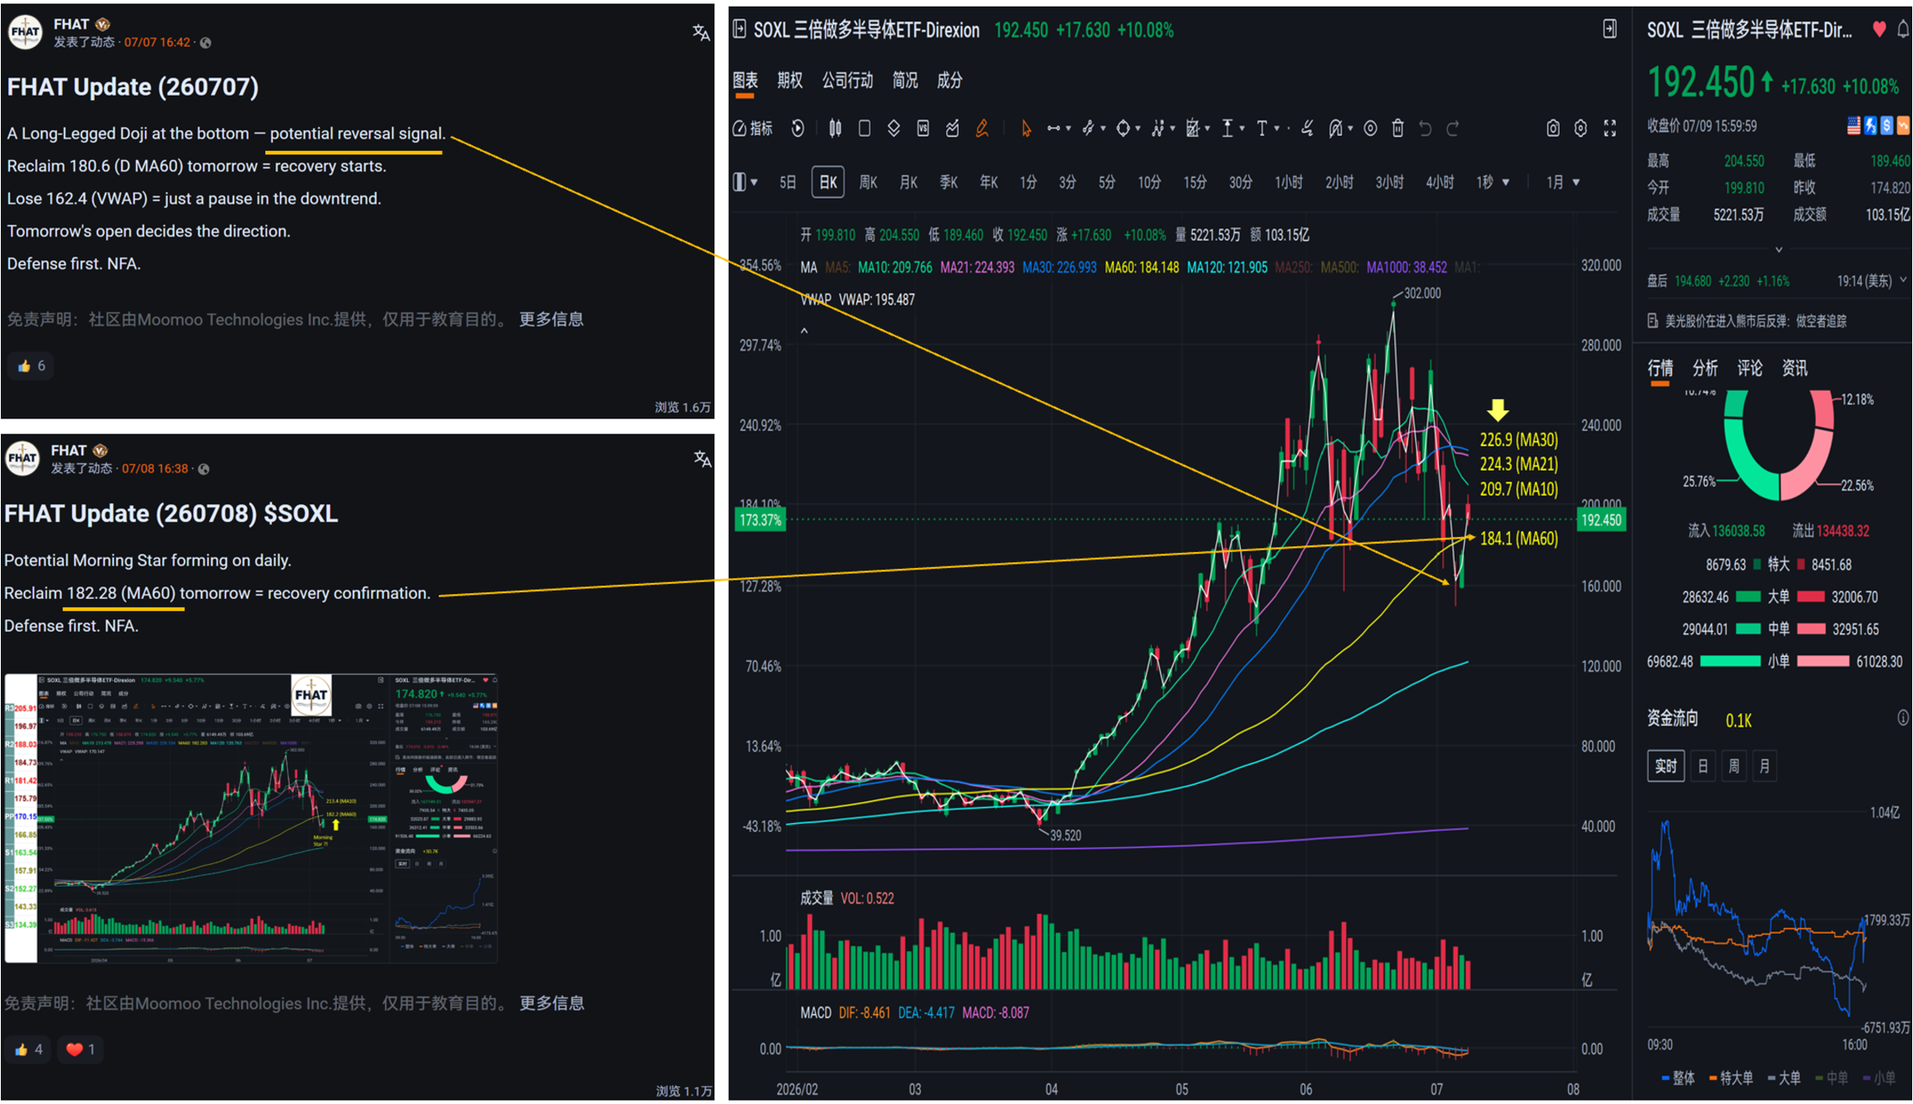Open dropdown arrow next to text tool
The height and width of the screenshot is (1104, 1913).
pos(1277,128)
